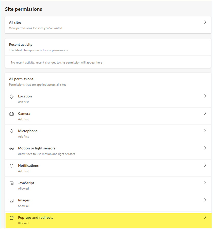Select the 'Motion or light sensors' label
213x229 pixels.
point(37,148)
